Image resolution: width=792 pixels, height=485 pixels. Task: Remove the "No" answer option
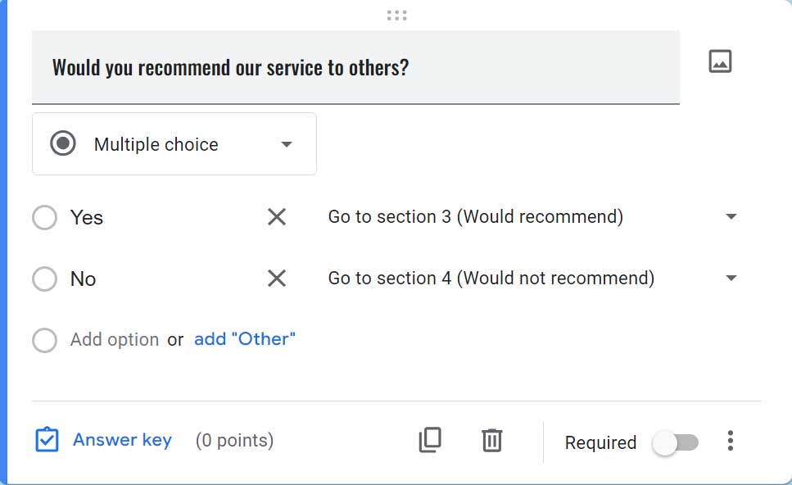(x=276, y=278)
